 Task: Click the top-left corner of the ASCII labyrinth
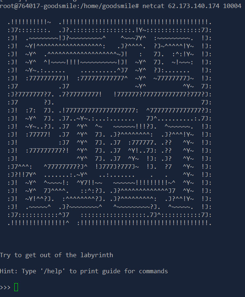(x=9, y=23)
